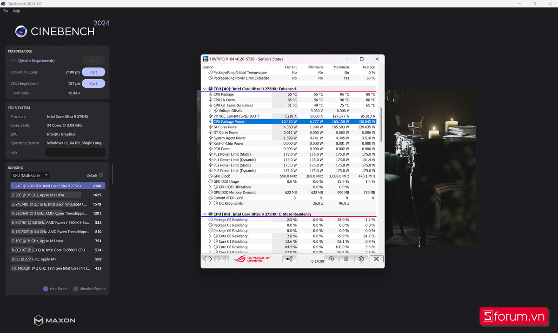Click the logging report file button
The image size is (558, 333).
coord(346,259)
